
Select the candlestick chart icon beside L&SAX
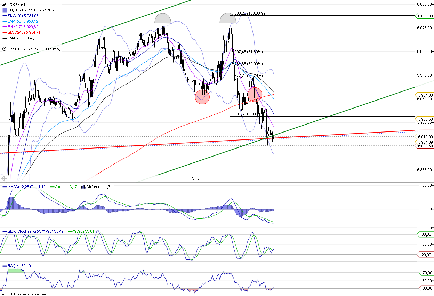(x=3, y=5)
